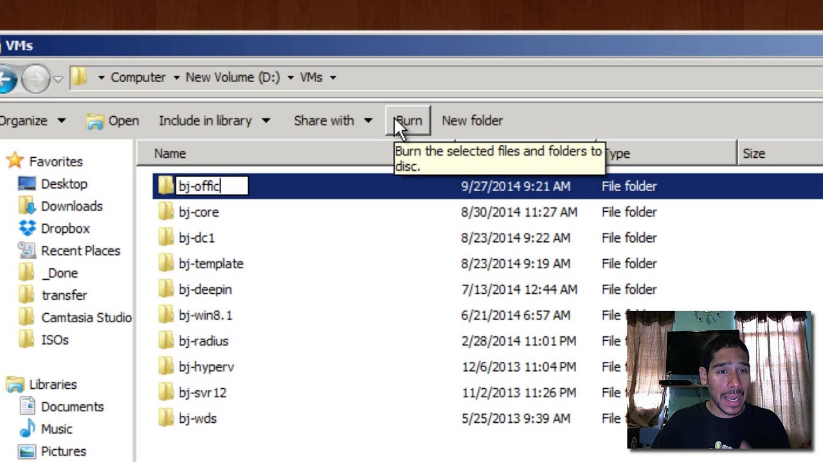Image resolution: width=823 pixels, height=462 pixels.
Task: Click File folder type of bj-deepin row
Action: tap(629, 289)
